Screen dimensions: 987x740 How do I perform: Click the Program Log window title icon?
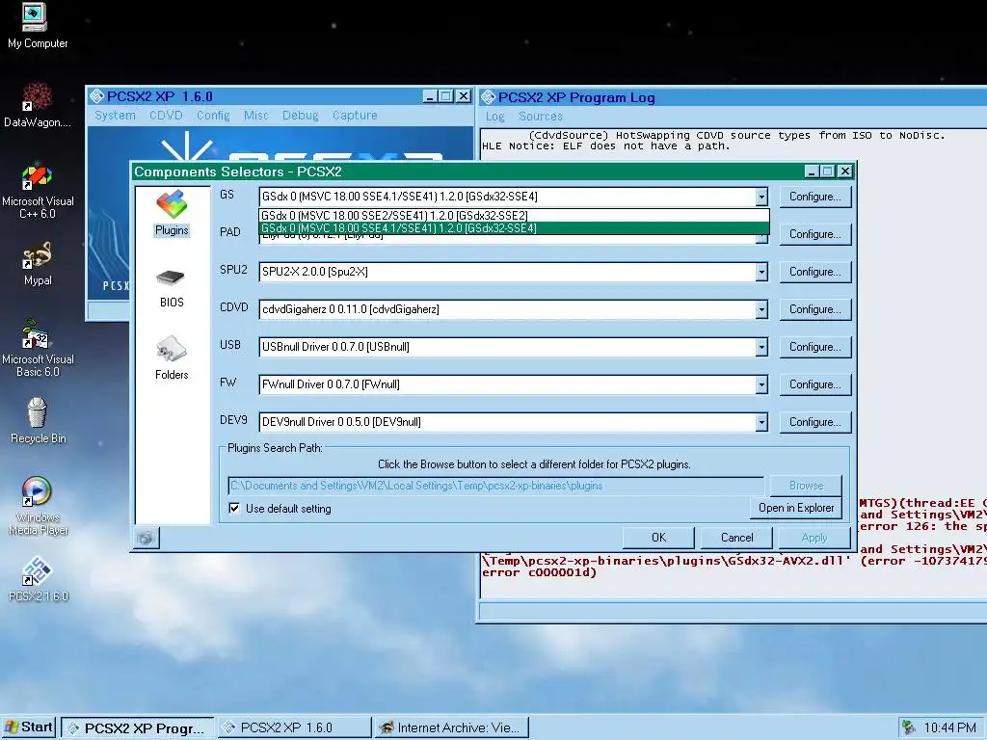(488, 97)
